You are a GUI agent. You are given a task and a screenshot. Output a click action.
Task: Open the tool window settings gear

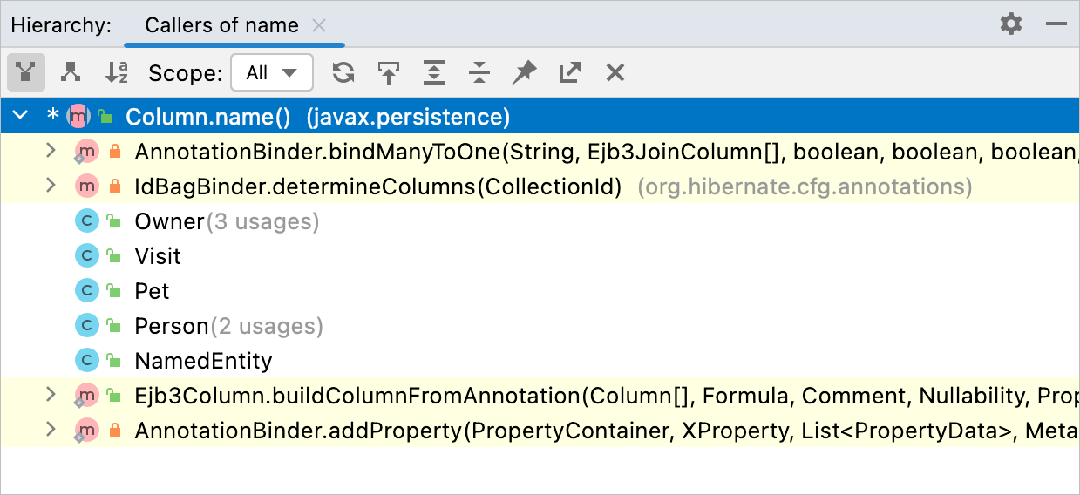[1010, 24]
